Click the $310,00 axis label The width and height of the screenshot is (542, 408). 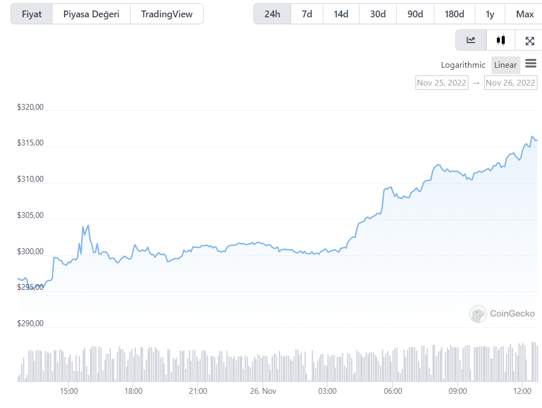(30, 179)
